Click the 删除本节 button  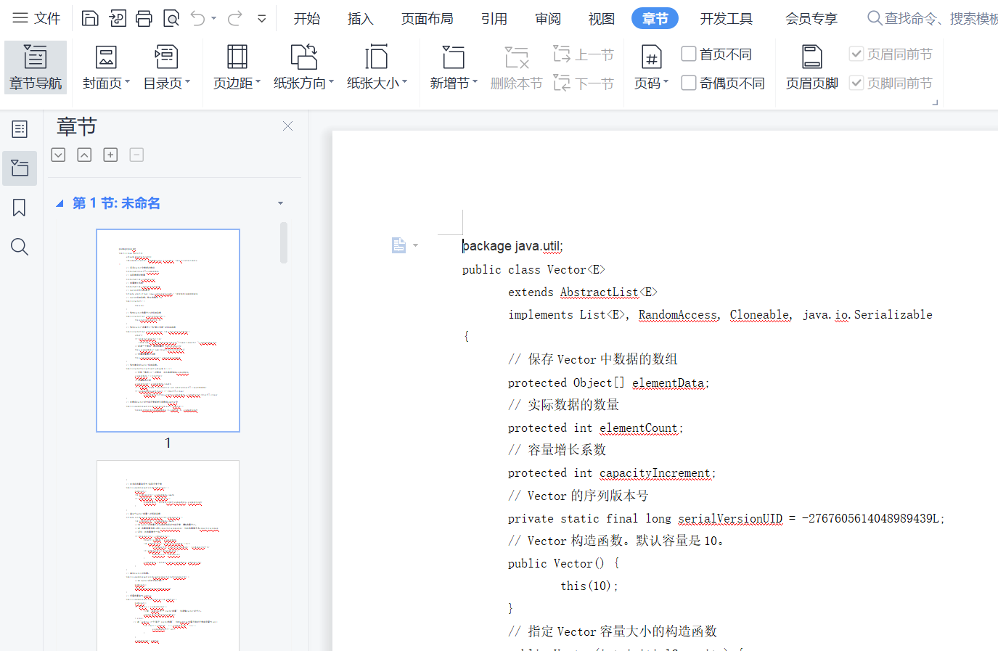[x=516, y=67]
